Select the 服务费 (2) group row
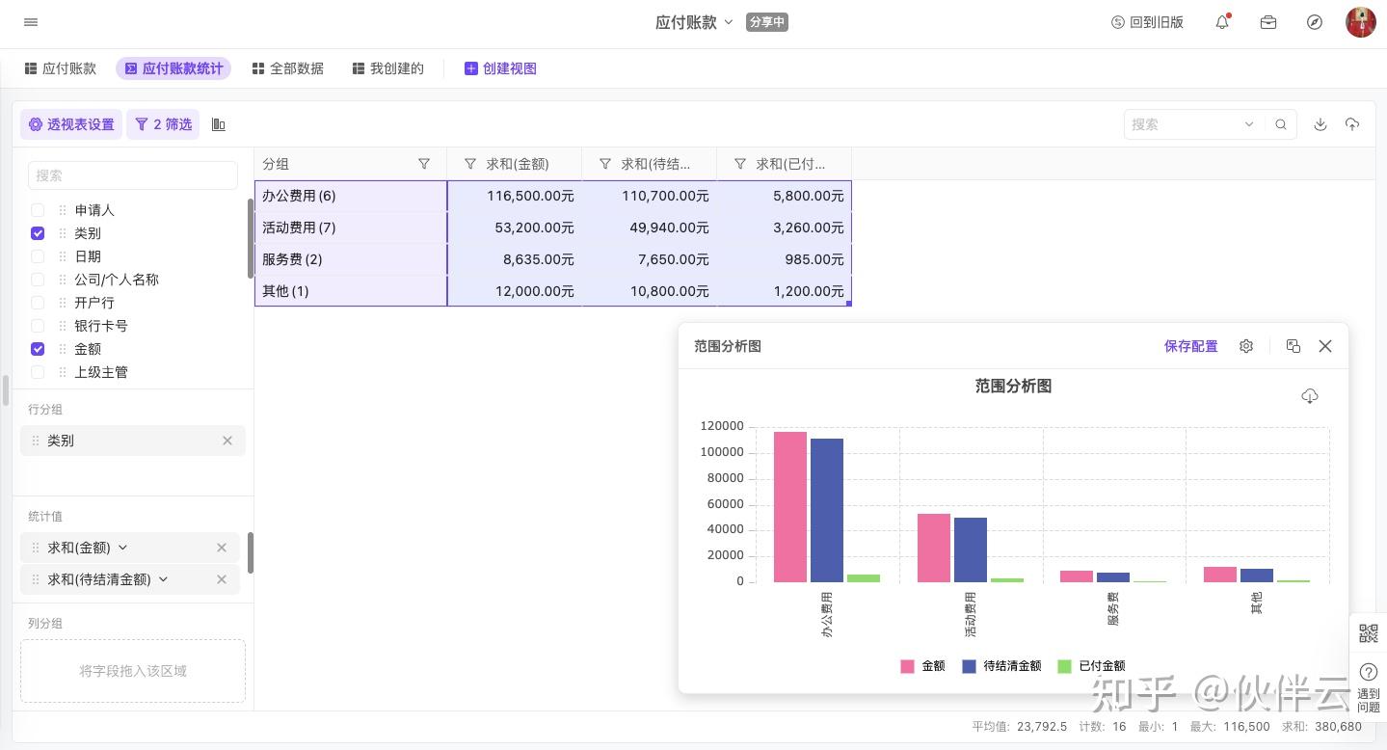The width and height of the screenshot is (1387, 750). pos(351,259)
